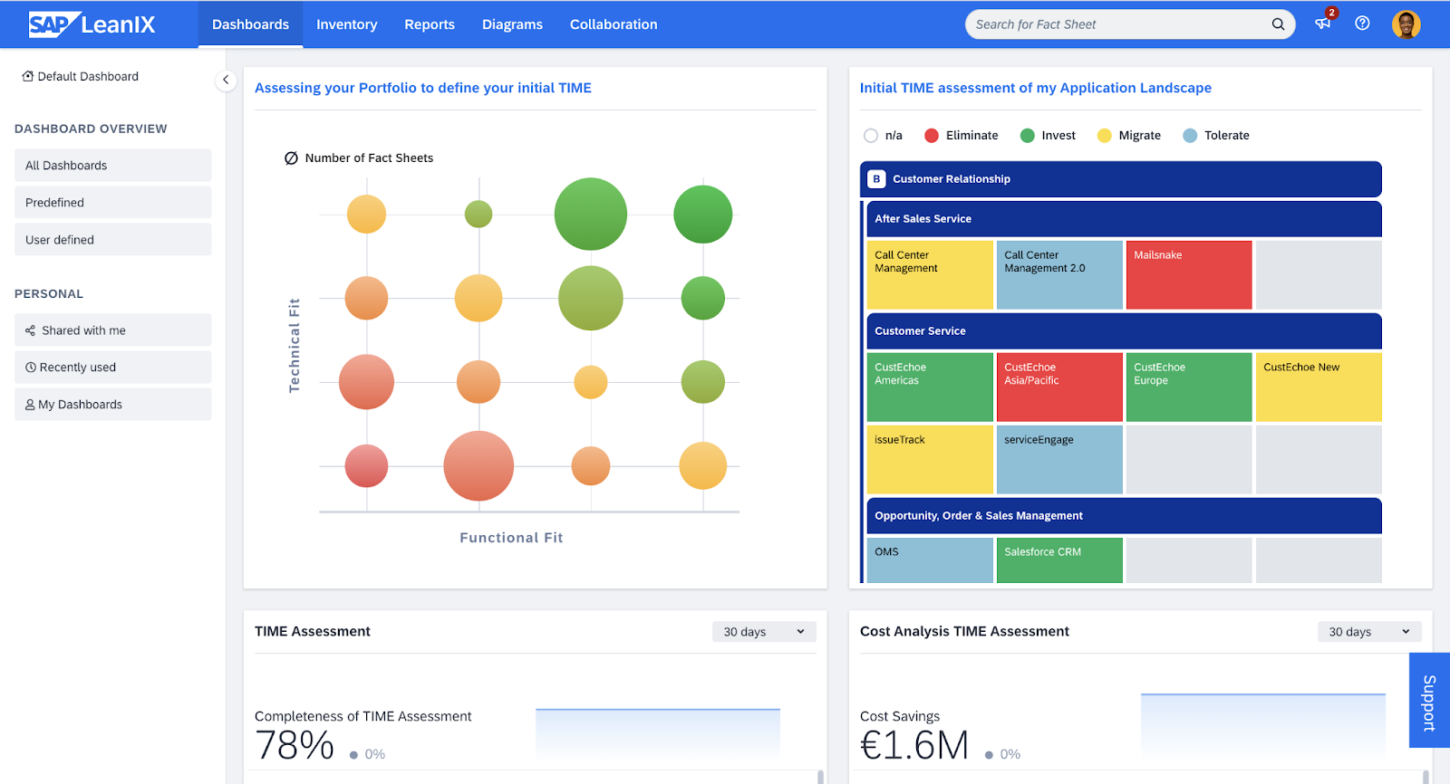Select the Call Center Management 2.0 tile
Image resolution: width=1450 pixels, height=784 pixels.
(x=1059, y=275)
